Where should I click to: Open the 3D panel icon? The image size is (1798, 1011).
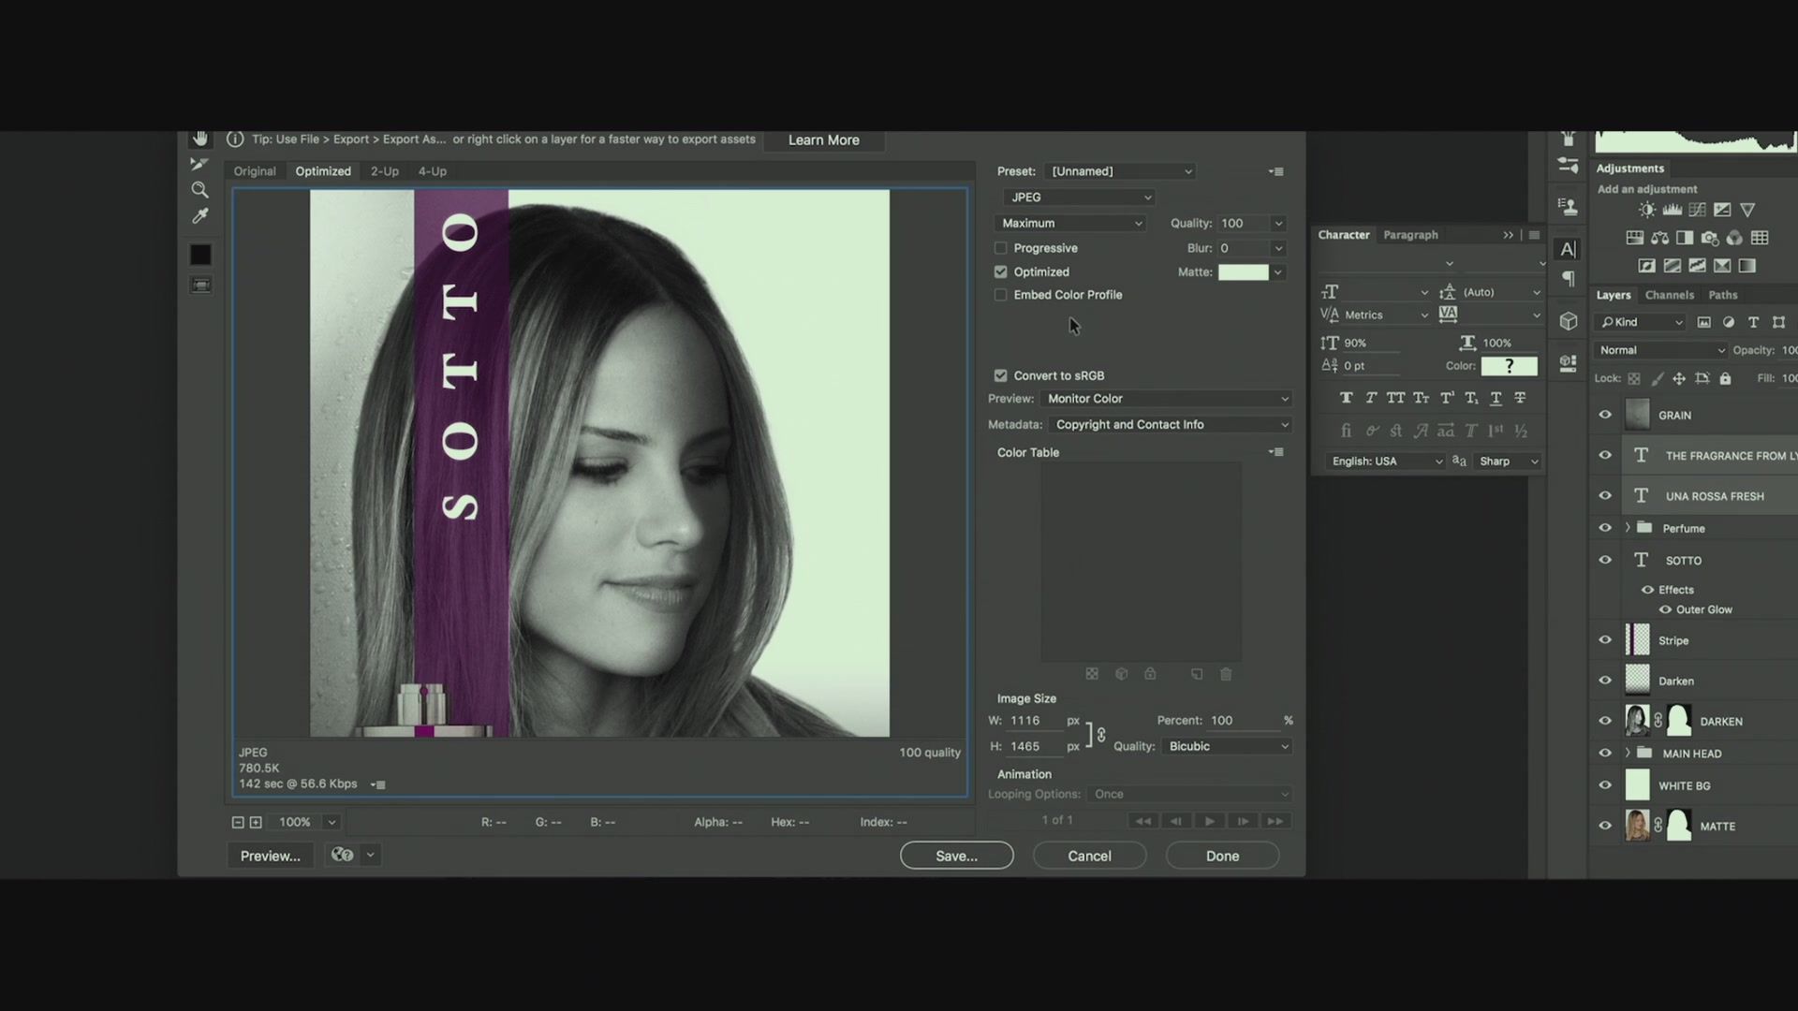click(x=1569, y=321)
